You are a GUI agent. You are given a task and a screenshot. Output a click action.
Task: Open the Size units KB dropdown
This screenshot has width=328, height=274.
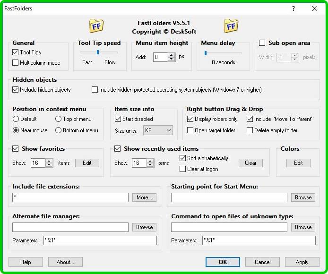[x=158, y=130]
